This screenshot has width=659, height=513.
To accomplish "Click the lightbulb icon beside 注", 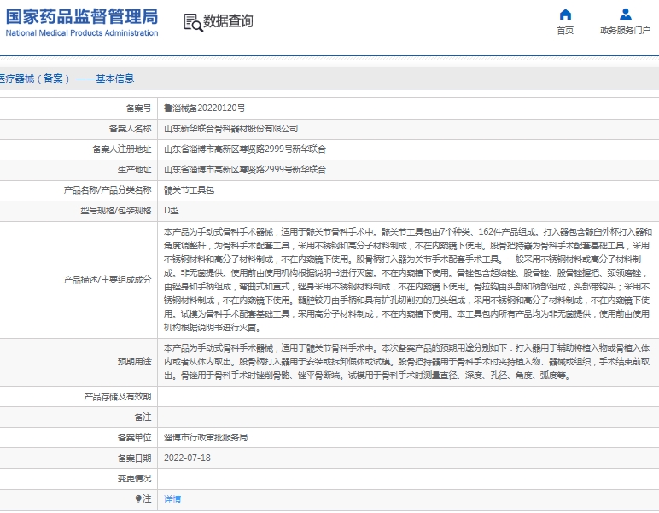I will click(138, 498).
